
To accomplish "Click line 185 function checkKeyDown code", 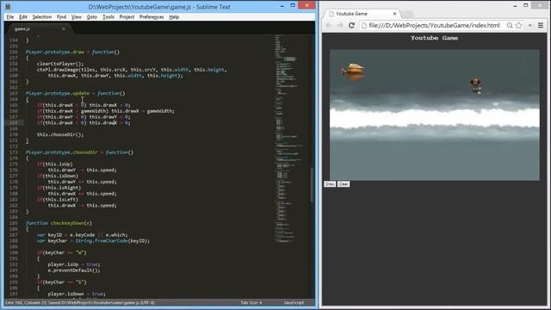I will point(59,223).
